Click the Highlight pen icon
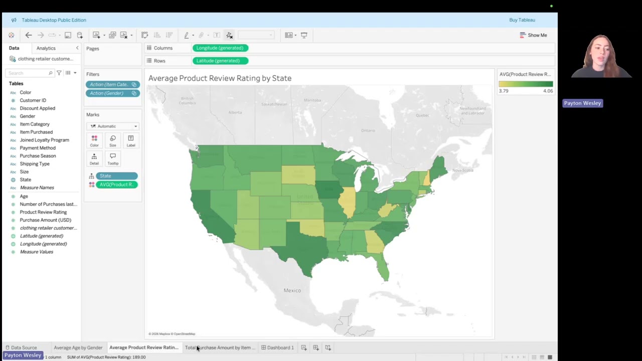This screenshot has height=361, width=642. click(187, 35)
